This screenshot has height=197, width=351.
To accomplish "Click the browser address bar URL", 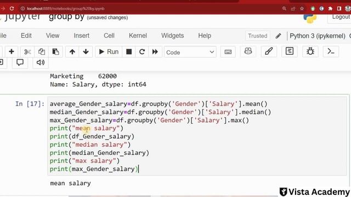I will 66,9.
